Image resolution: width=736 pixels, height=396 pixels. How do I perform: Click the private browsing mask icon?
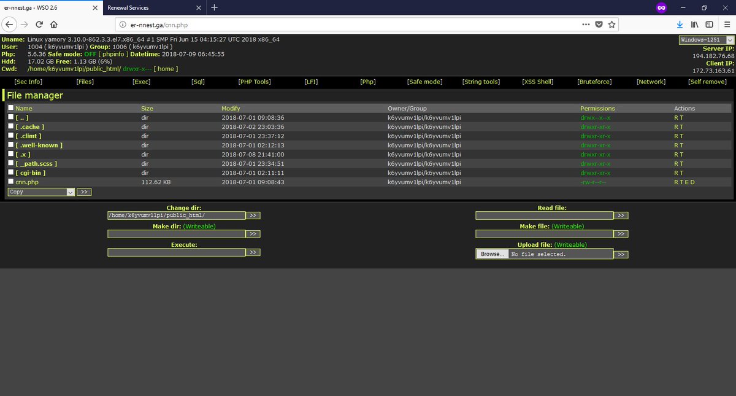[x=661, y=7]
